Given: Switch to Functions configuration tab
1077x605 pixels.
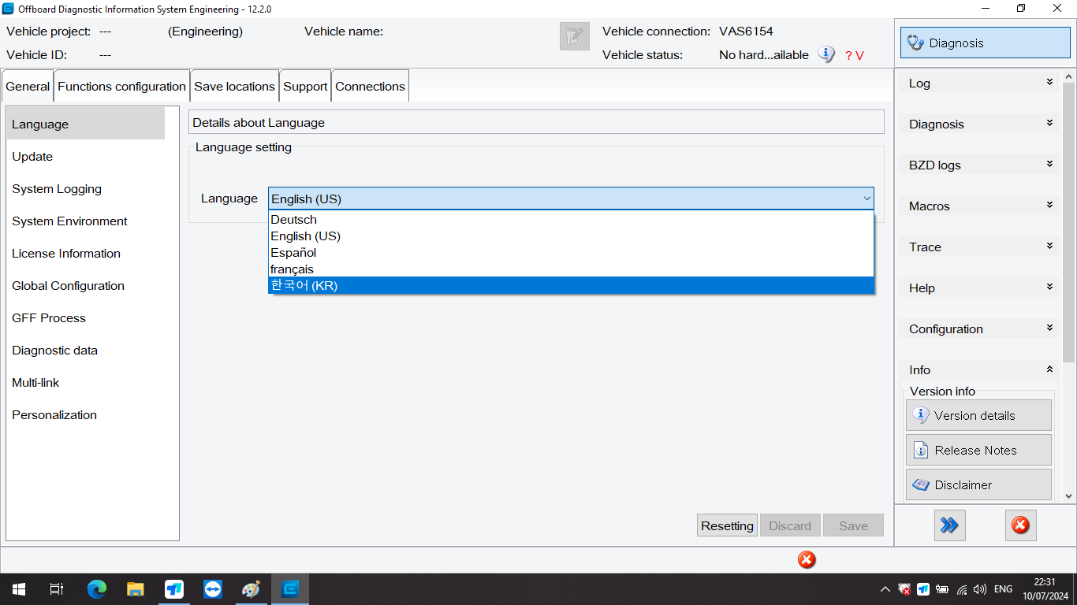Looking at the screenshot, I should click(x=121, y=87).
